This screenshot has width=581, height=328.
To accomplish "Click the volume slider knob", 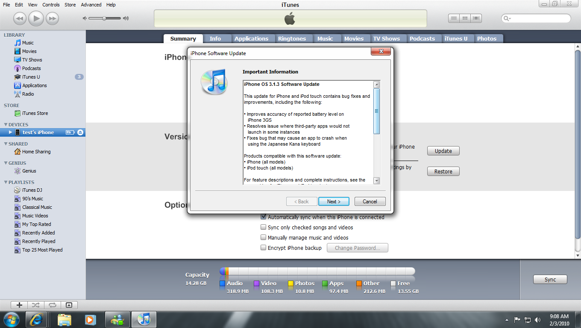I will point(104,18).
